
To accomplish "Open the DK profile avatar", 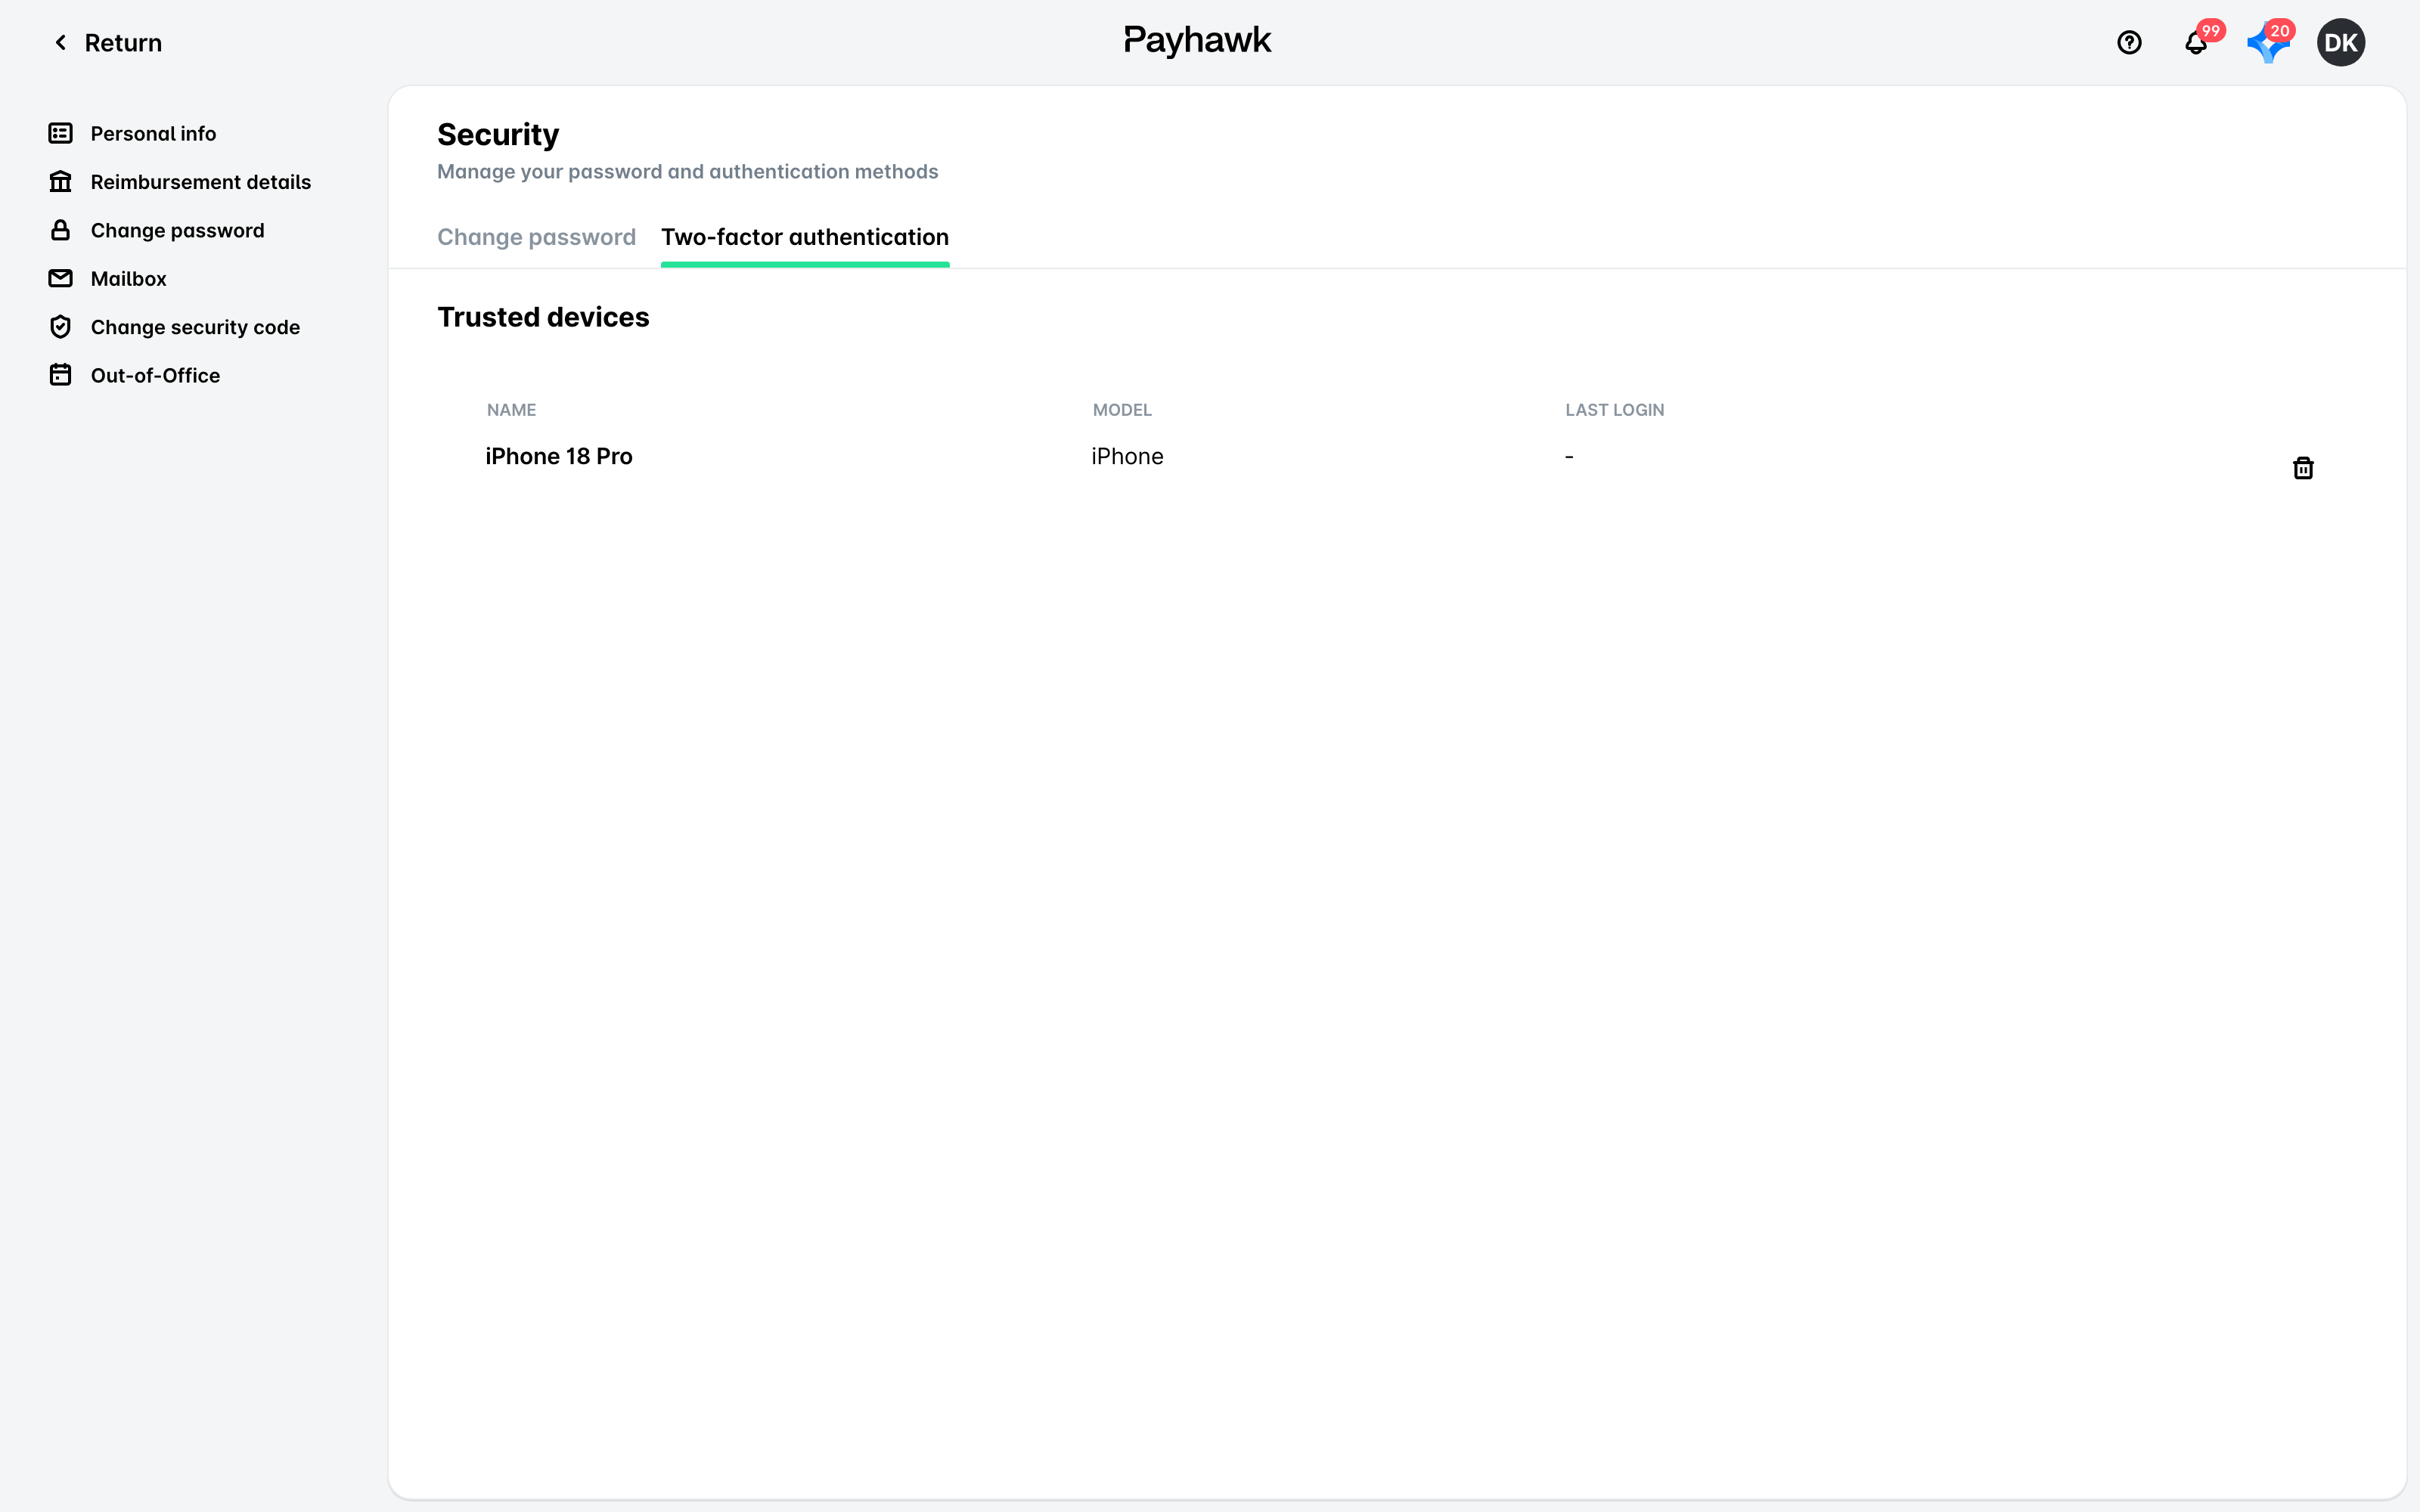I will pos(2340,43).
